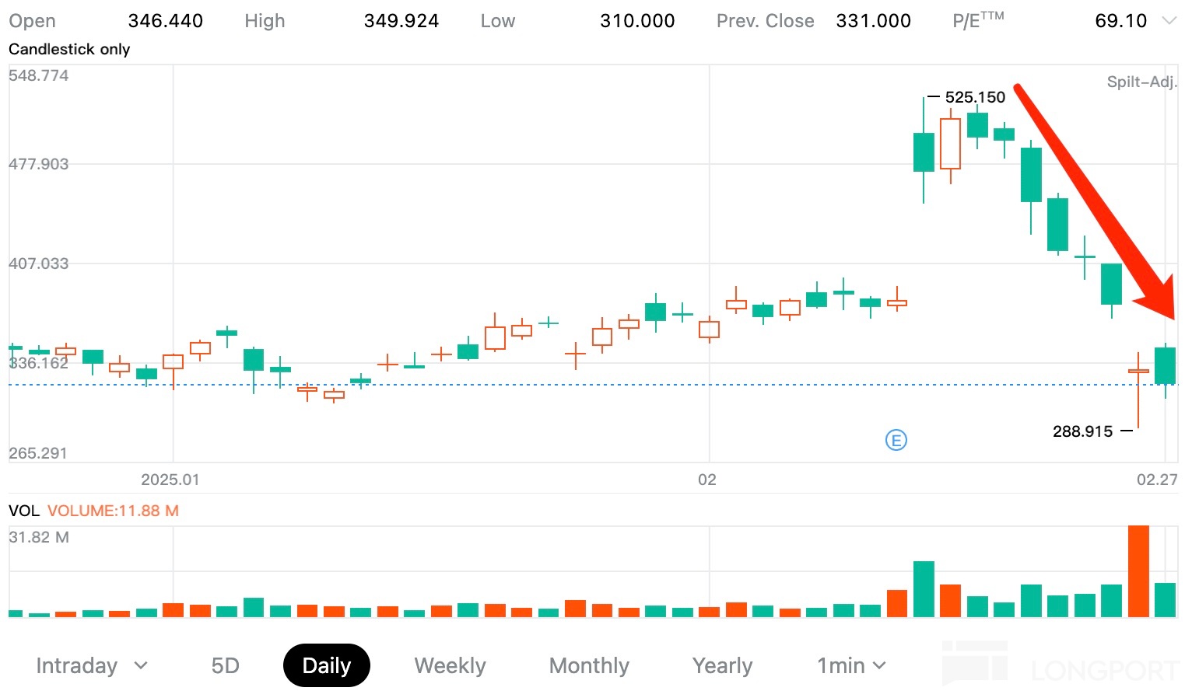This screenshot has height=698, width=1192.
Task: Click the 288.915 low price marker
Action: (x=1082, y=431)
